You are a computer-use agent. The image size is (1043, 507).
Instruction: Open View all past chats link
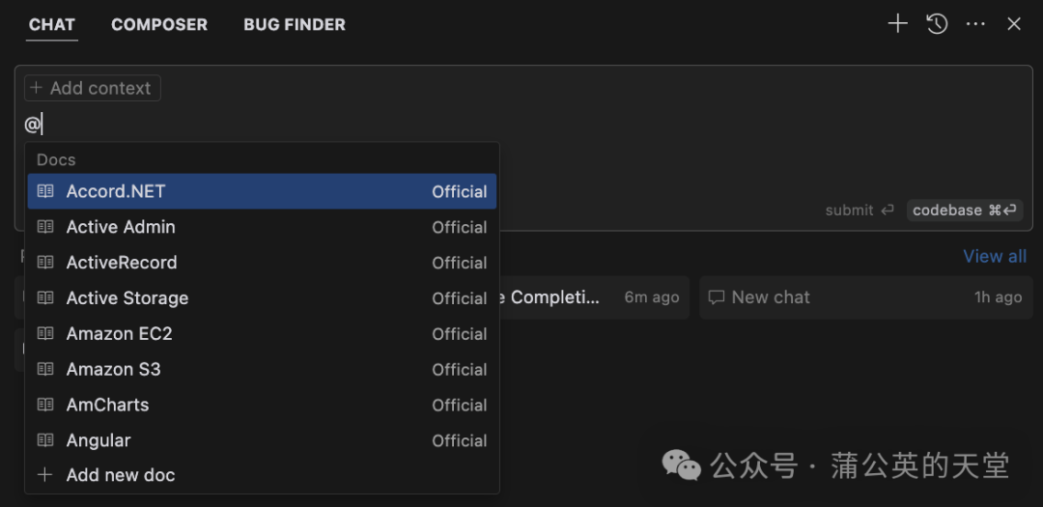pos(995,256)
